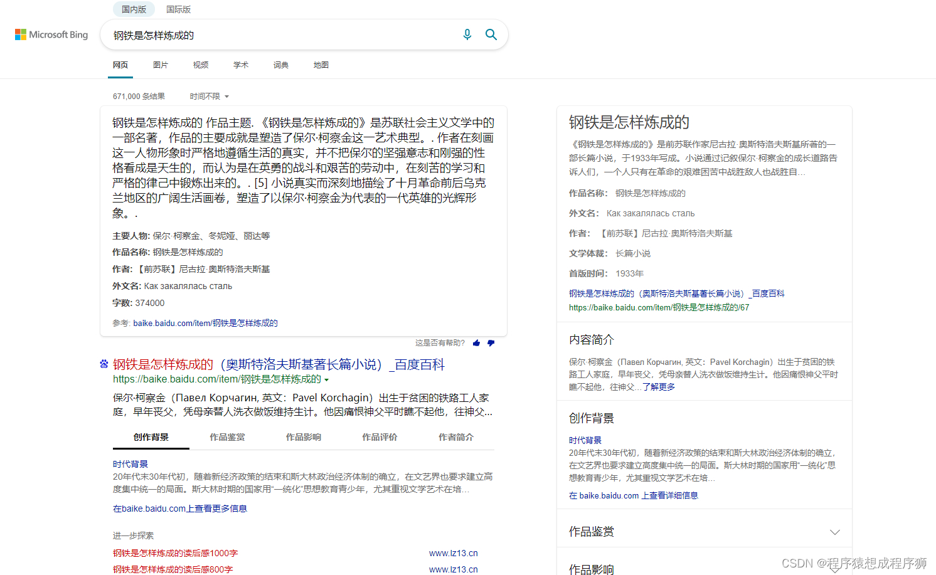Click the microphone voice search icon

pos(467,34)
